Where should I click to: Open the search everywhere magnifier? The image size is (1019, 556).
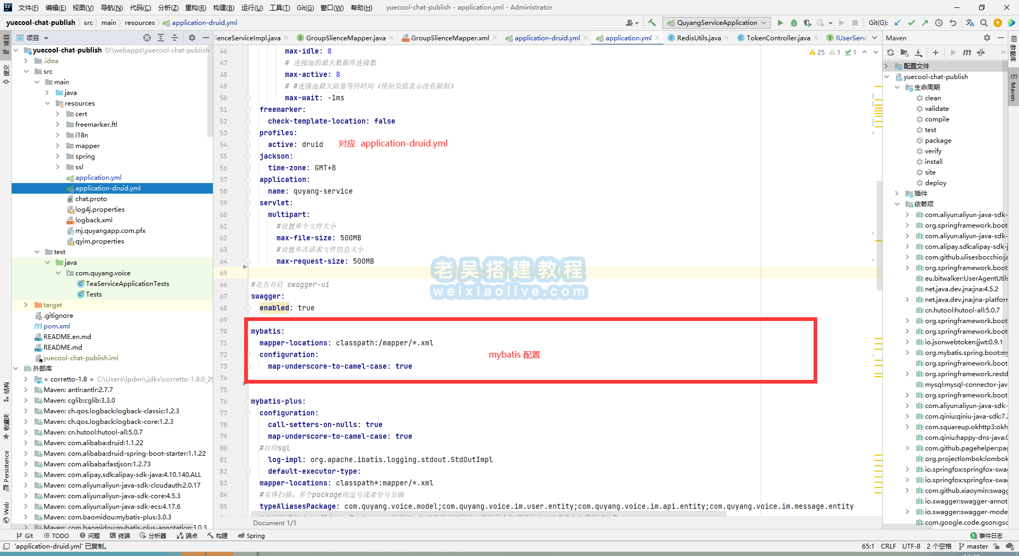point(983,23)
